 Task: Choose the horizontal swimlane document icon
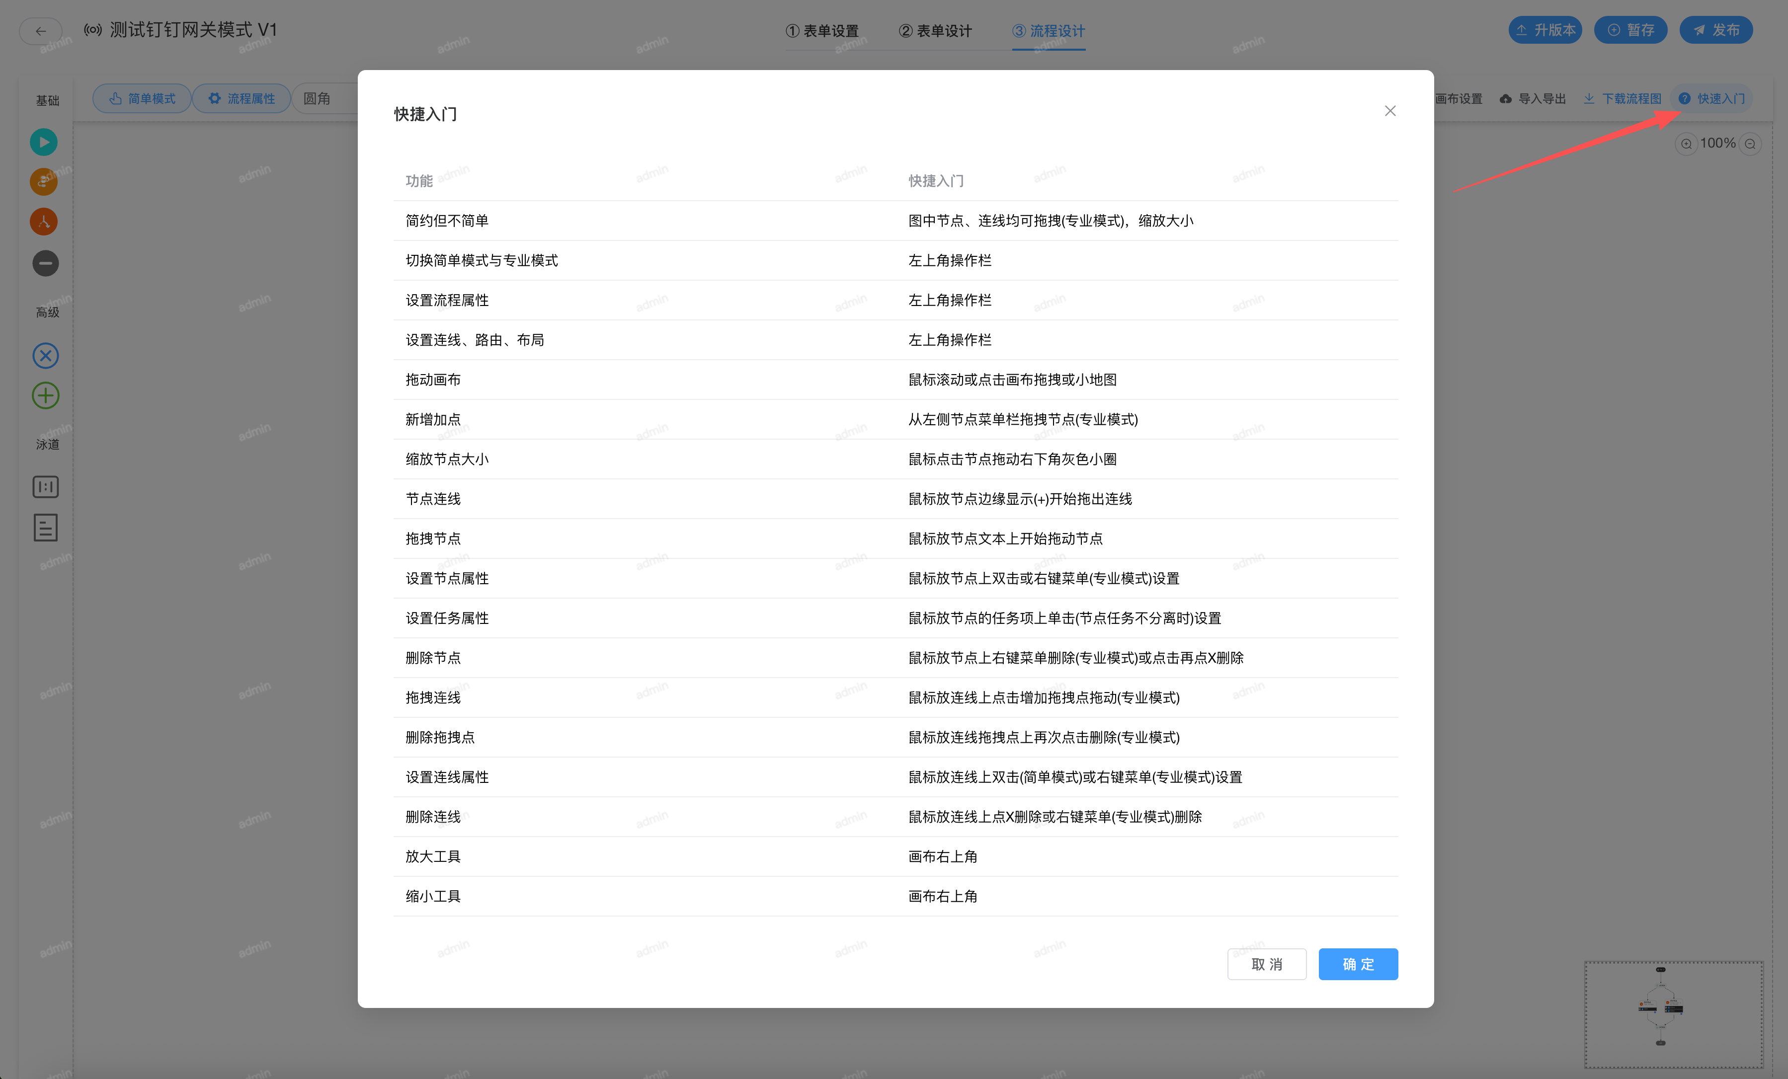46,528
